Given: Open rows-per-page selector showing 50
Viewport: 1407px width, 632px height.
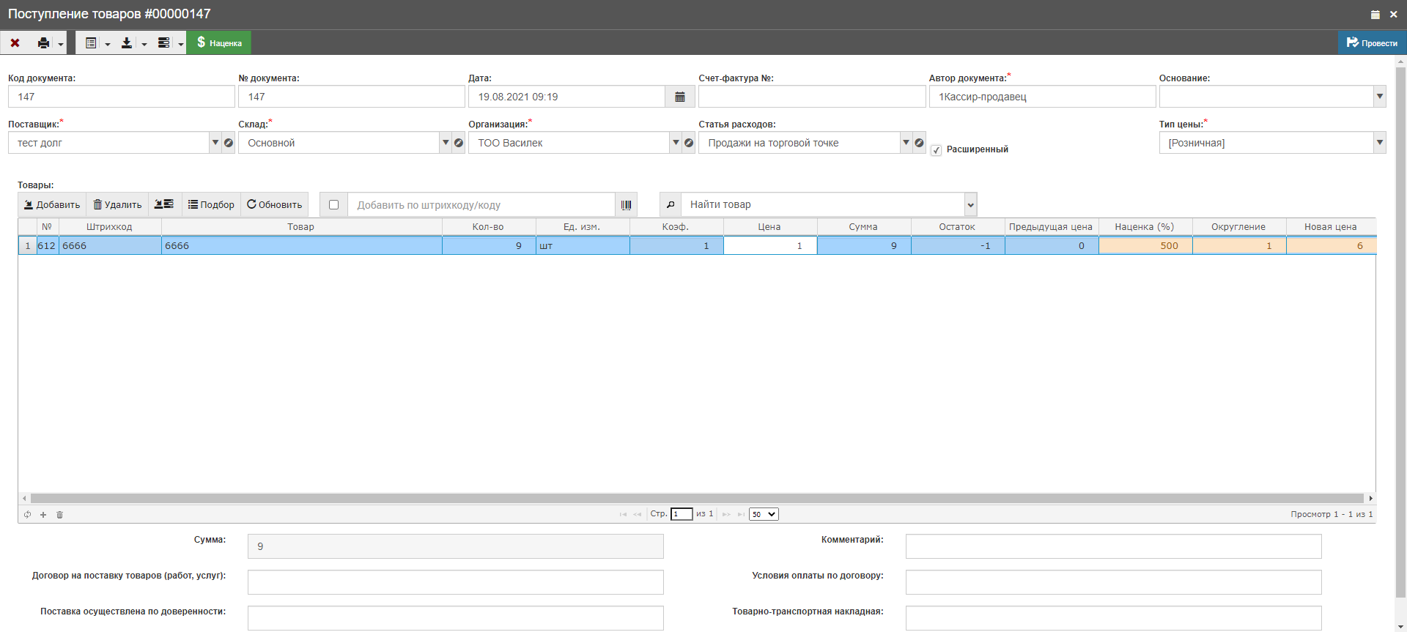Looking at the screenshot, I should (763, 514).
